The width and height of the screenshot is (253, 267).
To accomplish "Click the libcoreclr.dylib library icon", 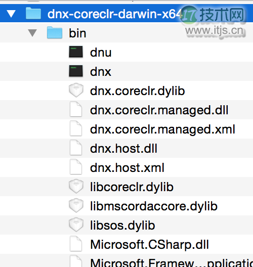I will (x=76, y=186).
